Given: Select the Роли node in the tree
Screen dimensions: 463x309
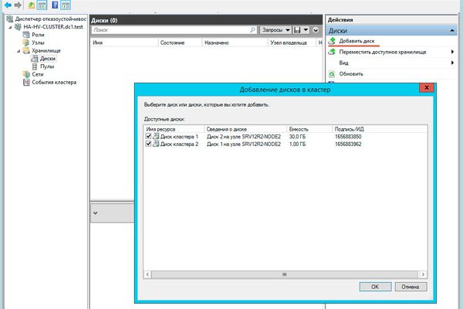Looking at the screenshot, I should pos(38,35).
